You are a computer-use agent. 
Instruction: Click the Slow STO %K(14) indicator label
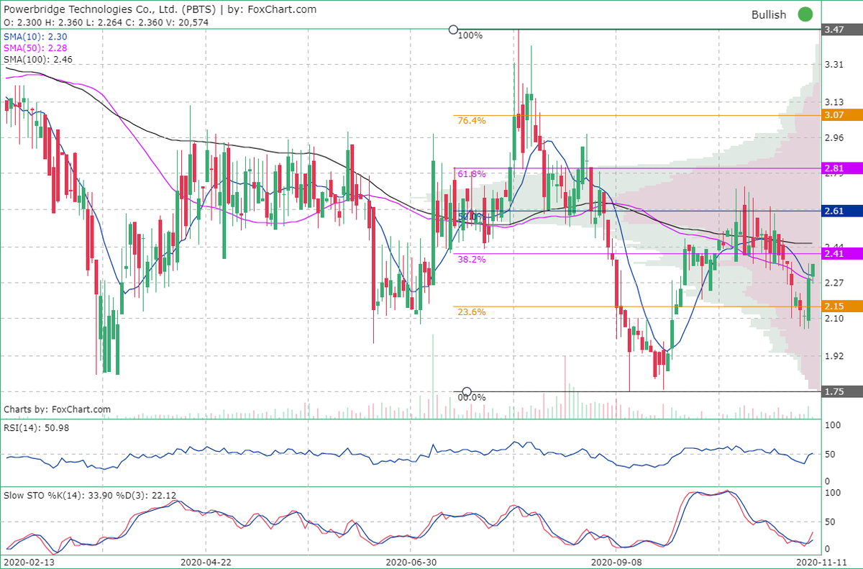click(90, 494)
